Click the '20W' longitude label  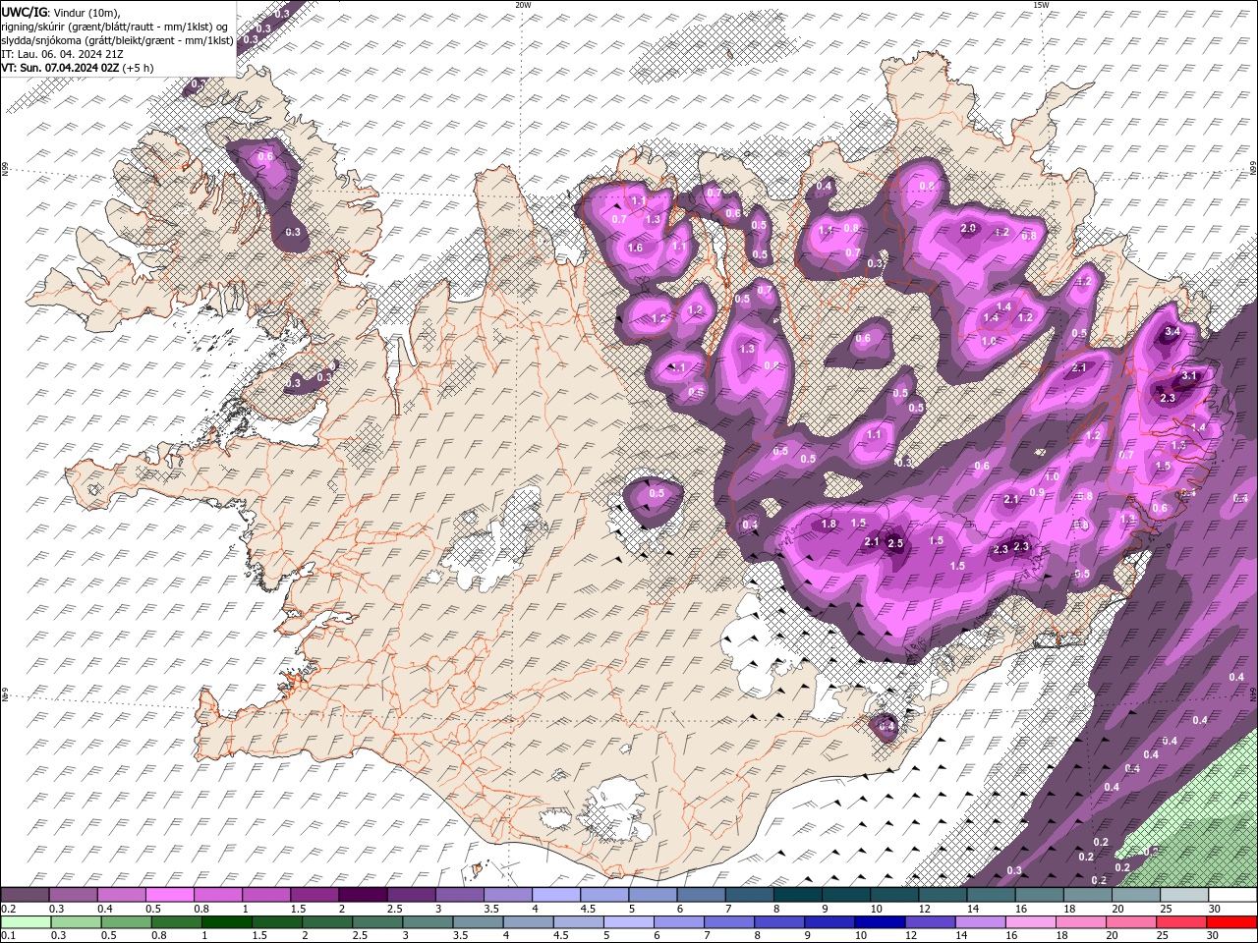(x=523, y=5)
